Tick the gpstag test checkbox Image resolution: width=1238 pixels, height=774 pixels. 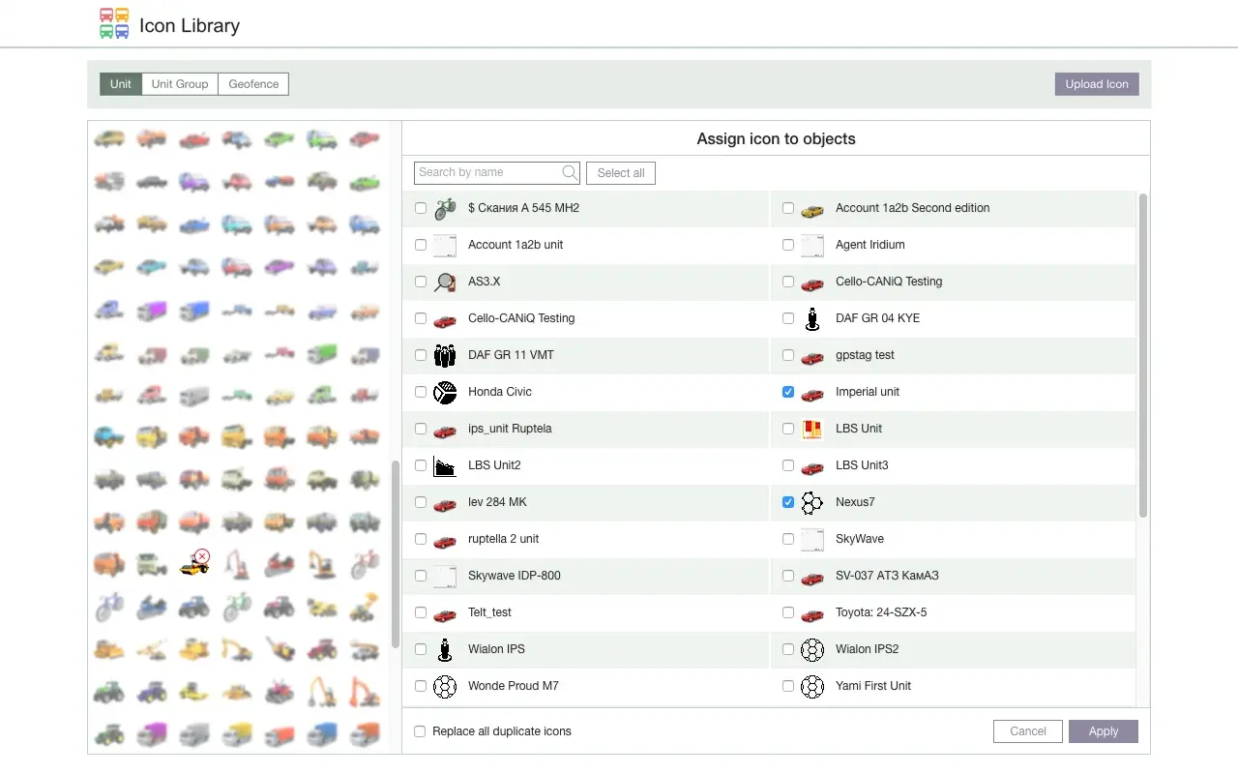point(788,355)
